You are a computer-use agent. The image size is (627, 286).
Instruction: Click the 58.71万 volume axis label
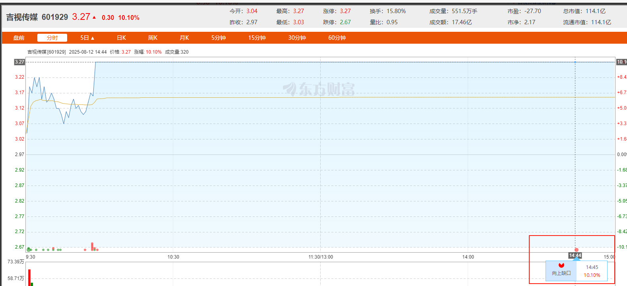[x=16, y=278]
